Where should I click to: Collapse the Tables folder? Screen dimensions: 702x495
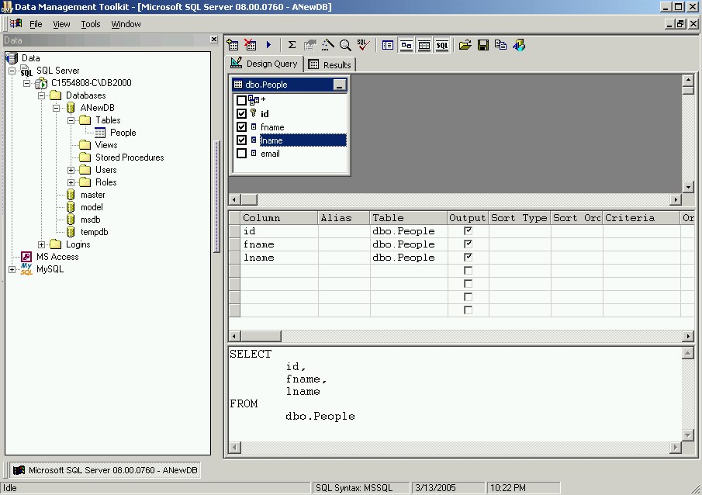(x=71, y=120)
